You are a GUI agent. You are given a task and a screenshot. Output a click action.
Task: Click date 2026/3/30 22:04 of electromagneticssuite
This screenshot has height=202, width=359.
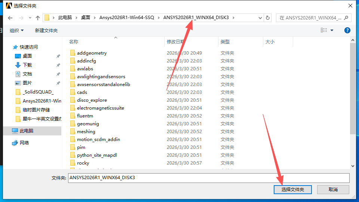point(184,108)
